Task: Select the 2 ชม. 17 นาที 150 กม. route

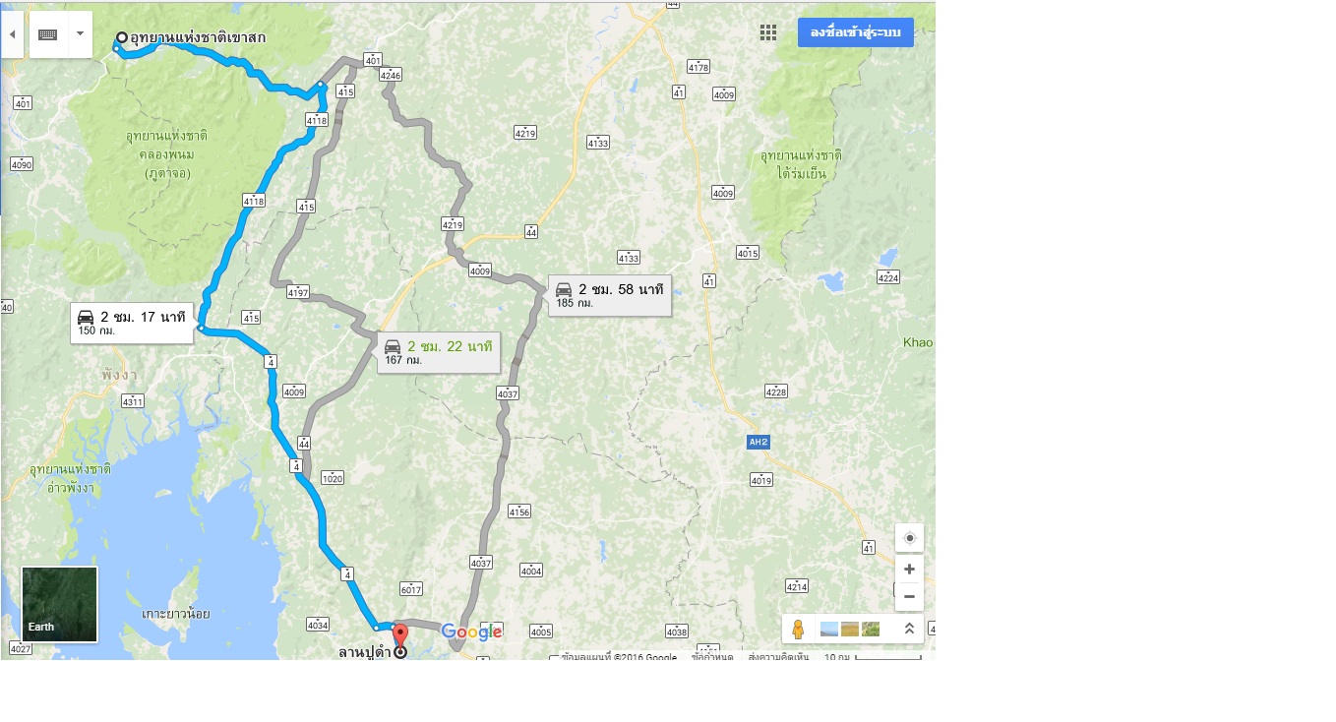Action: coord(132,323)
